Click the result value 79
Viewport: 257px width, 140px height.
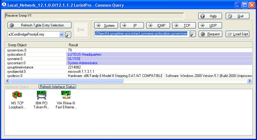[x=70, y=50]
